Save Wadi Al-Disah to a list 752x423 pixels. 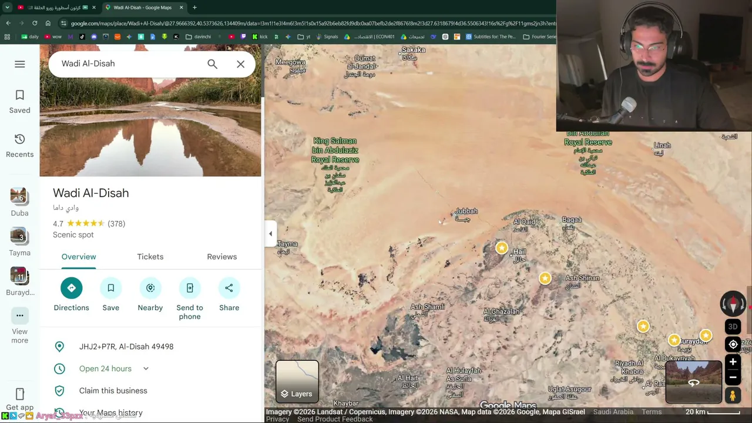tap(110, 295)
